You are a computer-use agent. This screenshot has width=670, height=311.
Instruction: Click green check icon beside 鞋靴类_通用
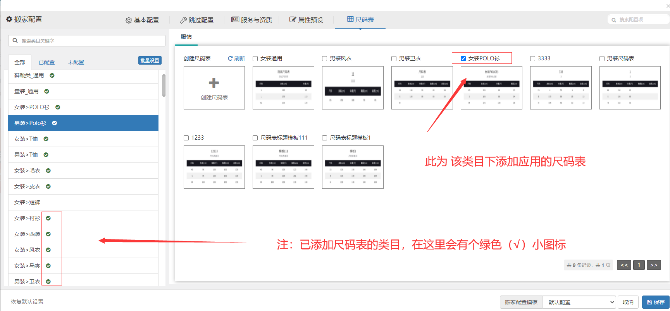[52, 76]
